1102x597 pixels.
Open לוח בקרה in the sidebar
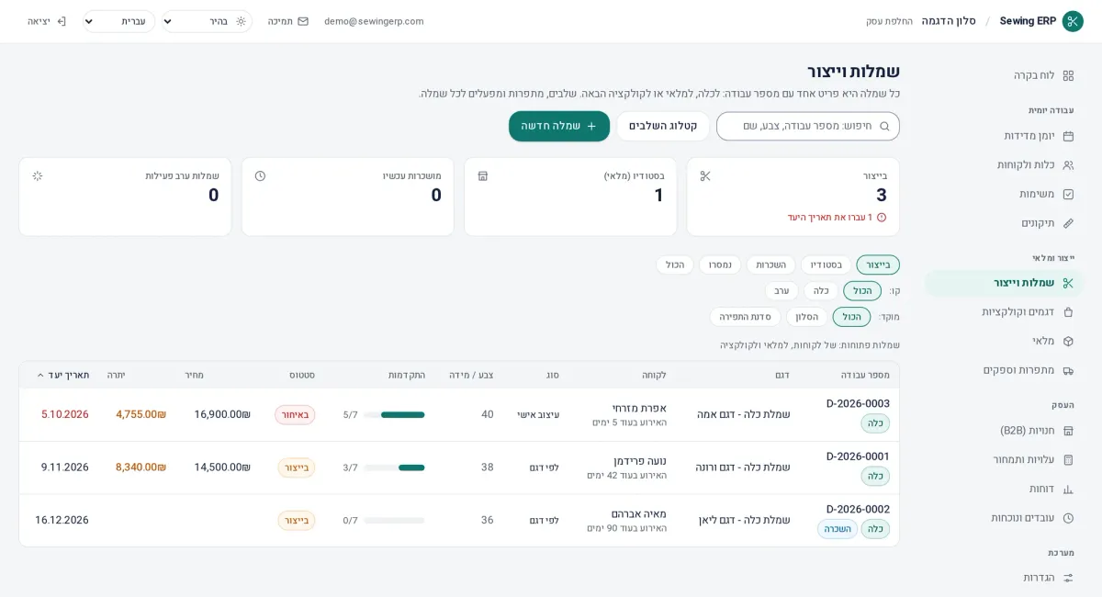[1004, 75]
